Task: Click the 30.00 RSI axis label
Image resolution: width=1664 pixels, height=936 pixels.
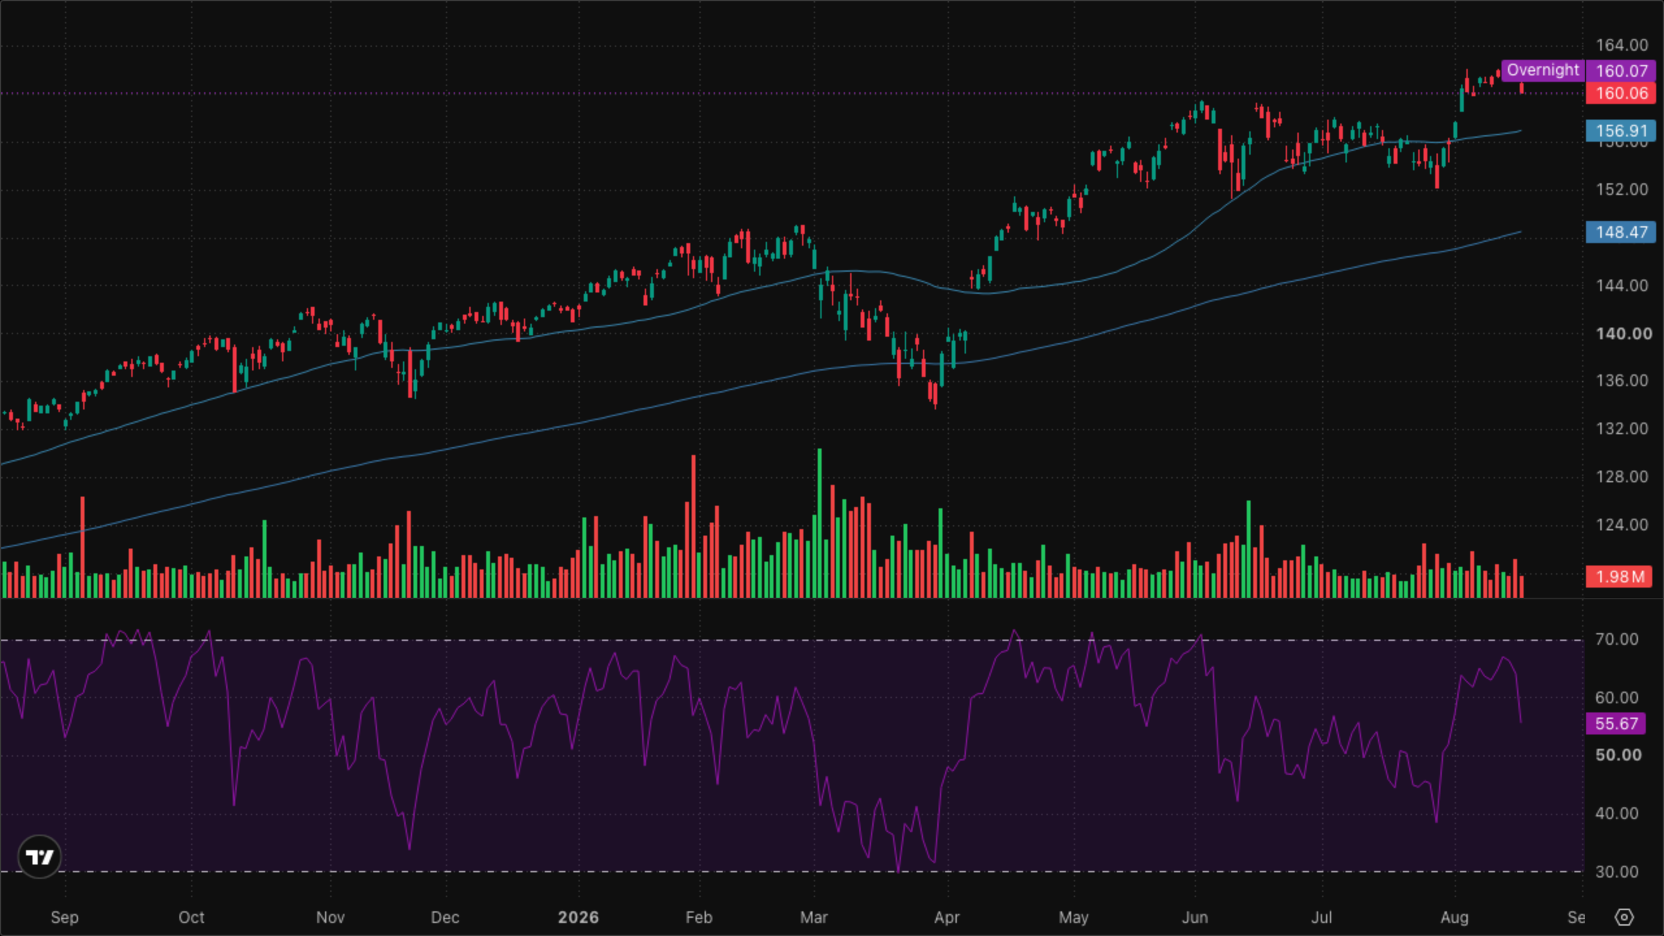Action: (x=1617, y=872)
